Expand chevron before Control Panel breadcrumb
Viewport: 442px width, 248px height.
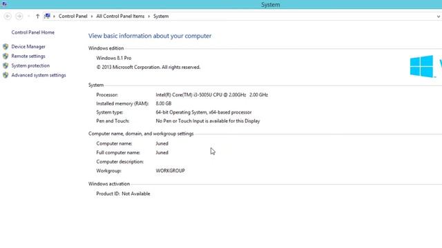54,17
